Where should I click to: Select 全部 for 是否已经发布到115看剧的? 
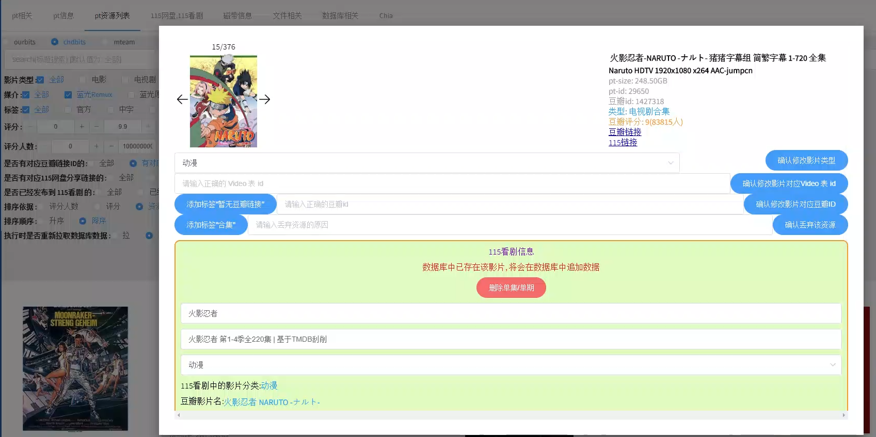click(x=110, y=192)
